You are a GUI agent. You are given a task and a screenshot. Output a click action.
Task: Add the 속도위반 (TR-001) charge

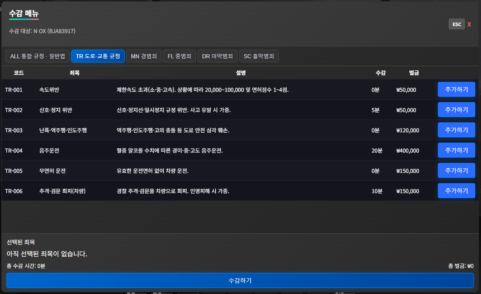[456, 89]
